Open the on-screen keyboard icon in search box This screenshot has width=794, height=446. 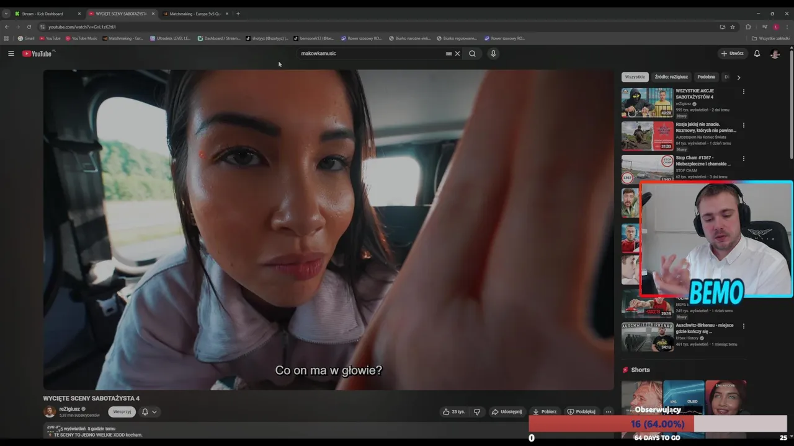[x=448, y=53]
